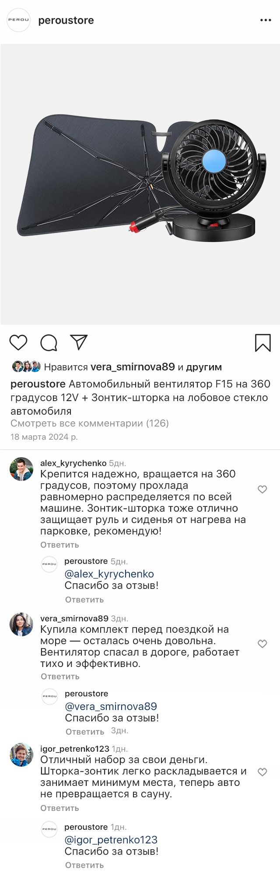This screenshot has height=875, width=280.
Task: Reply to igor_petrenko123's comment
Action: 59,808
